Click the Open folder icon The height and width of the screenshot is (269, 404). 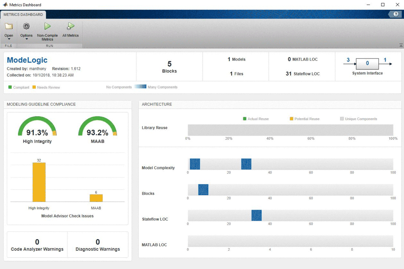9,27
